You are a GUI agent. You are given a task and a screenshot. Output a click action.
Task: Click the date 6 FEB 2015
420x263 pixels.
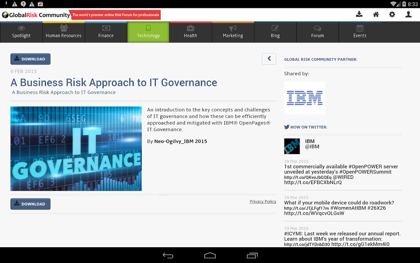coord(24,71)
